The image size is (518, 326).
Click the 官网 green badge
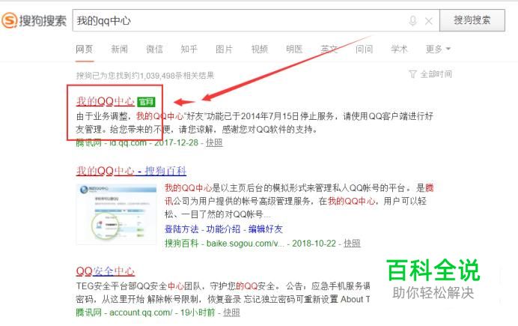click(x=146, y=102)
